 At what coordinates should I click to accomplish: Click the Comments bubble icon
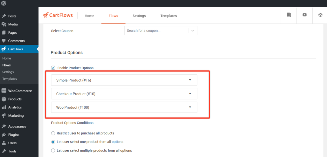tap(4, 41)
